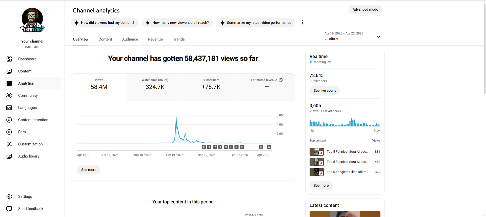Image resolution: width=486 pixels, height=217 pixels.
Task: Click the estimated revenue clock icon
Action: coord(281,80)
